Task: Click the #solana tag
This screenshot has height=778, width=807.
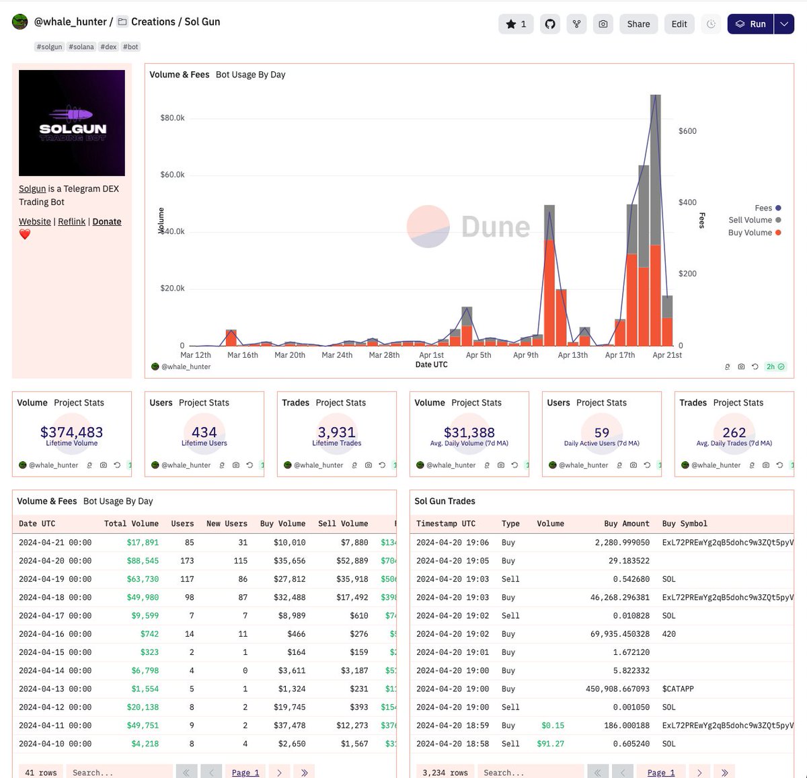Action: (81, 47)
